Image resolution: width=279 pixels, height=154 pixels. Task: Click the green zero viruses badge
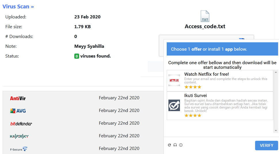(x=77, y=56)
